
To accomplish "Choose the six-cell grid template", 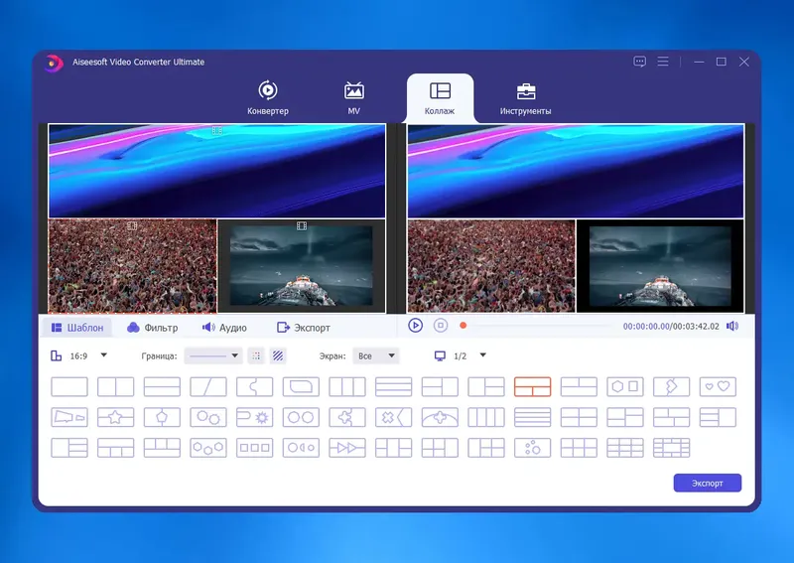I will coord(579,448).
